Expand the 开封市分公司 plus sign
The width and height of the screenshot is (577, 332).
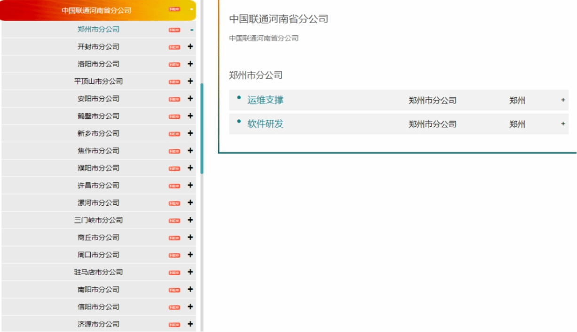click(190, 46)
